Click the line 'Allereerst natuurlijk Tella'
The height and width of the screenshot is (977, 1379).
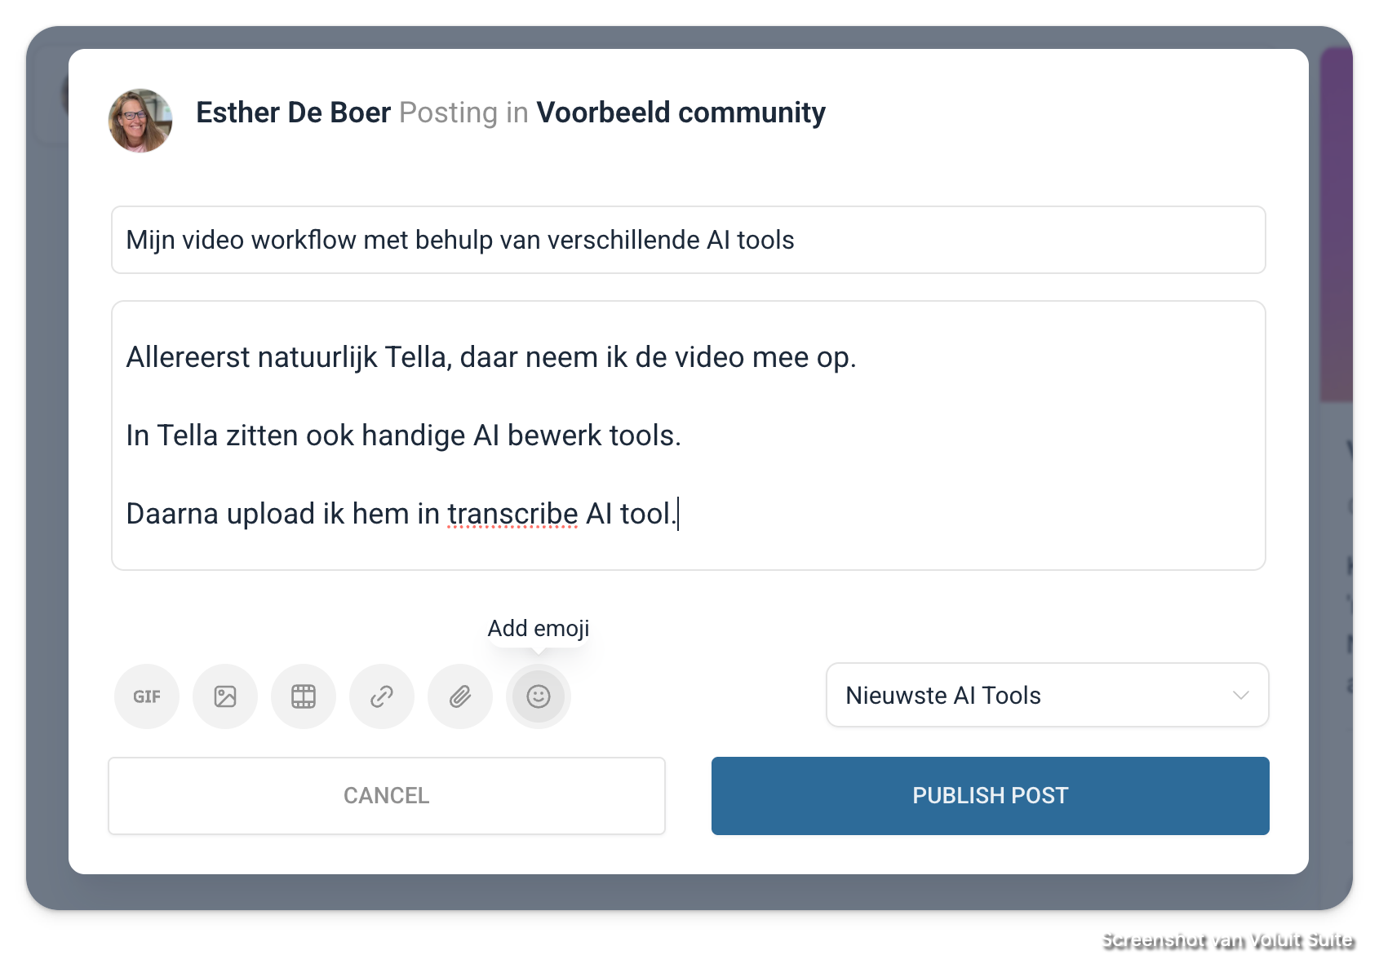pyautogui.click(x=491, y=357)
